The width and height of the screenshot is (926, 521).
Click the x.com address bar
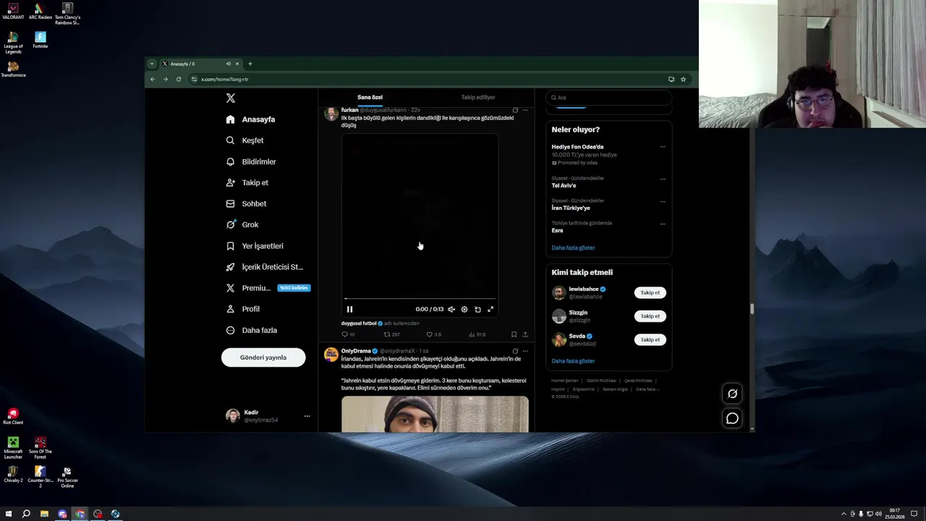click(427, 79)
